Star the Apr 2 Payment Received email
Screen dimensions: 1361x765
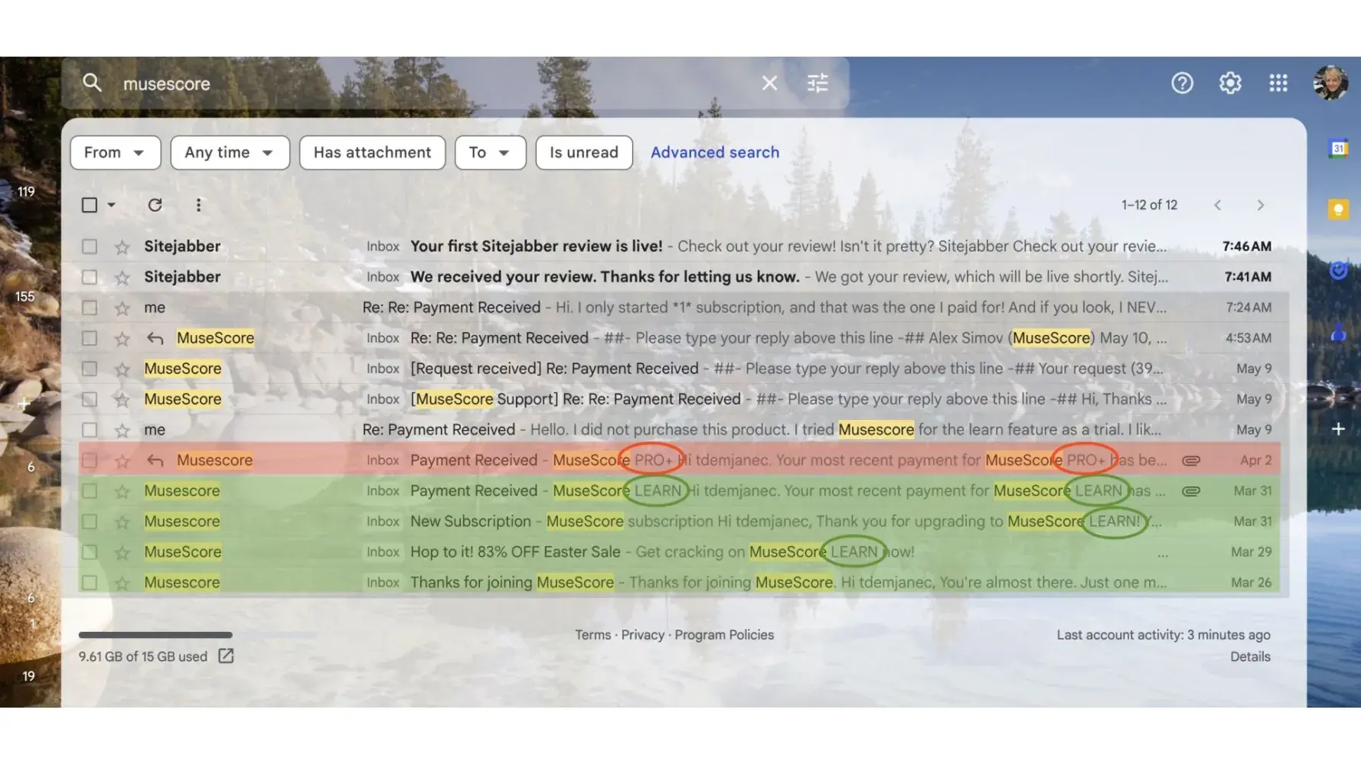(122, 461)
